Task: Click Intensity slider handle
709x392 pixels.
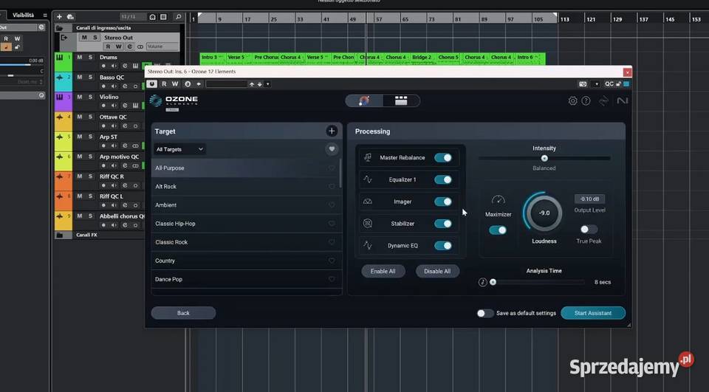Action: click(x=544, y=158)
